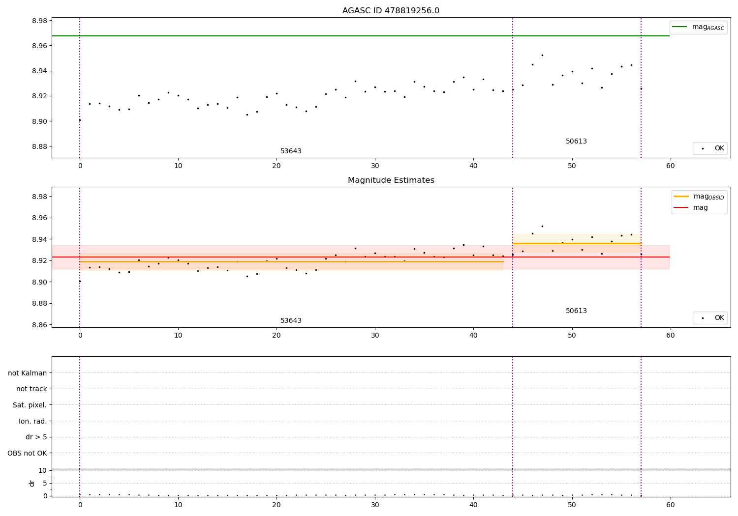The width and height of the screenshot is (738, 516).
Task: Click the '8.88' y-tick label in the top plot
Action: point(39,146)
